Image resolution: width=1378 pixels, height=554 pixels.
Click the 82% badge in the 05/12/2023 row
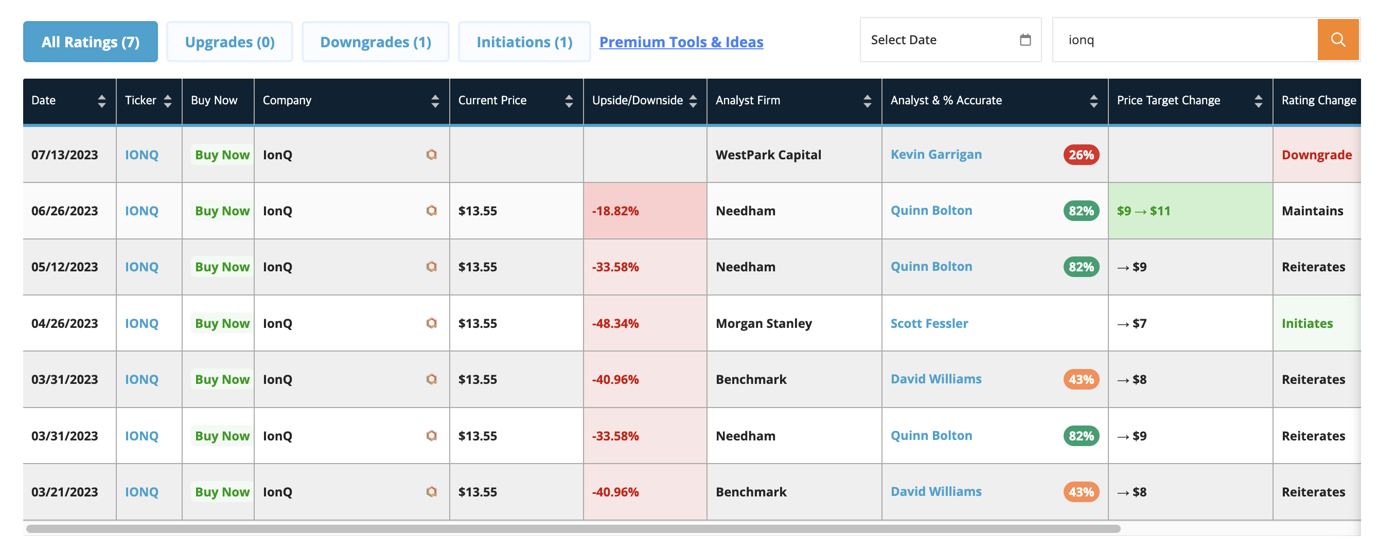click(x=1081, y=267)
